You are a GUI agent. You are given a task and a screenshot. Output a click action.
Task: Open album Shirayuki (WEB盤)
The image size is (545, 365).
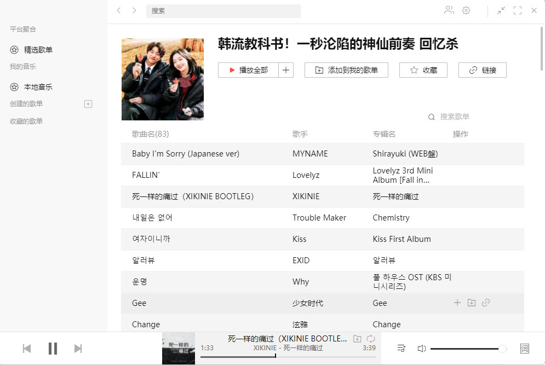pos(405,154)
